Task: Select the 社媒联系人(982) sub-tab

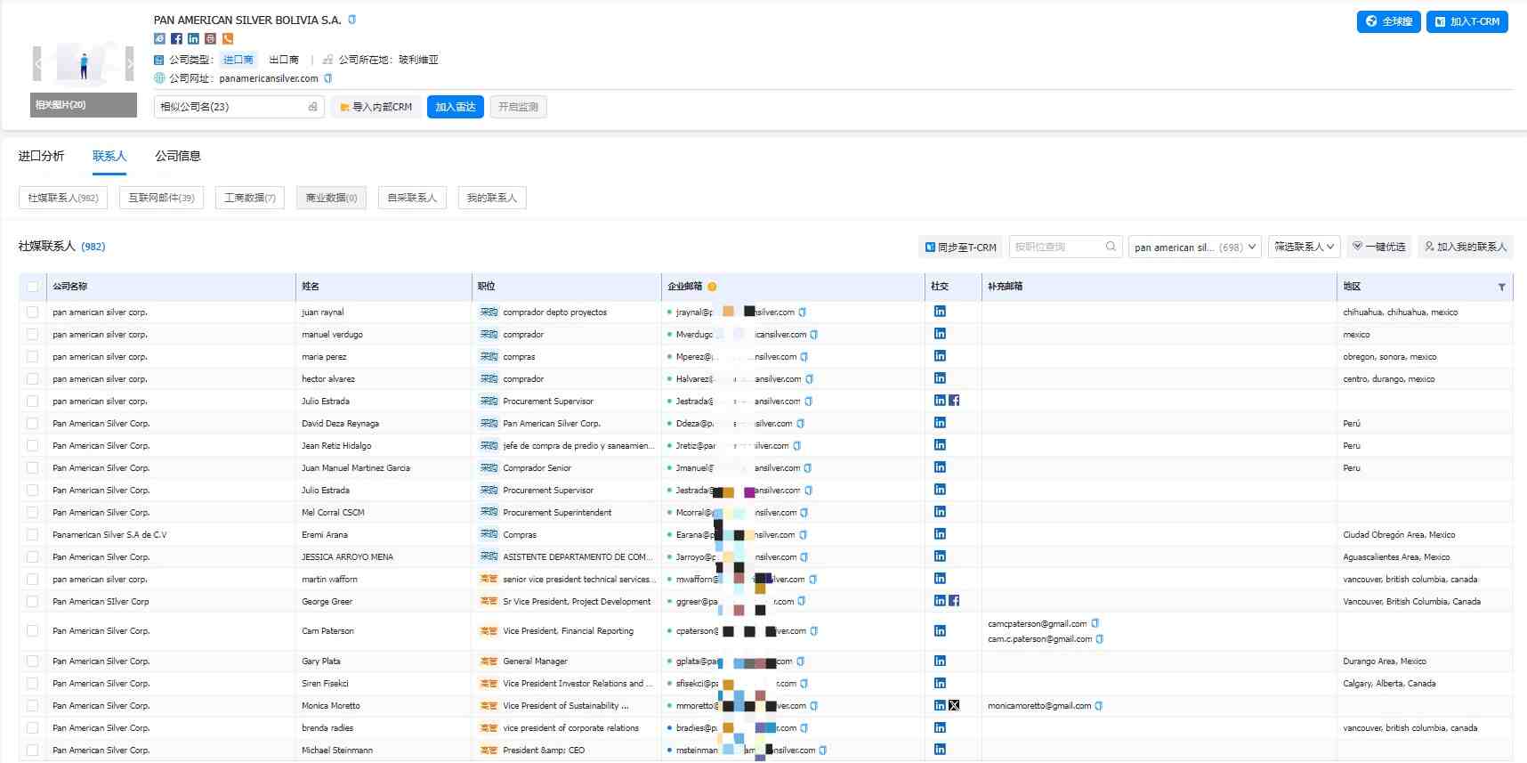Action: point(63,198)
